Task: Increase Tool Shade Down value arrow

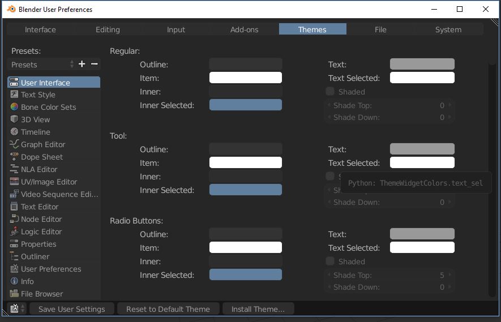Action: [450, 202]
